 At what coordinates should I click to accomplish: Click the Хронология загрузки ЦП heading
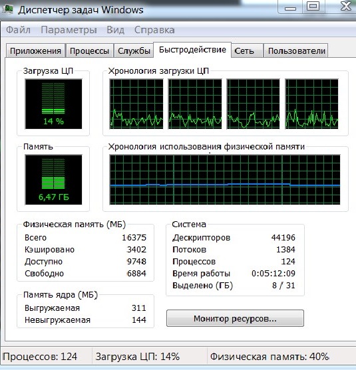click(158, 71)
